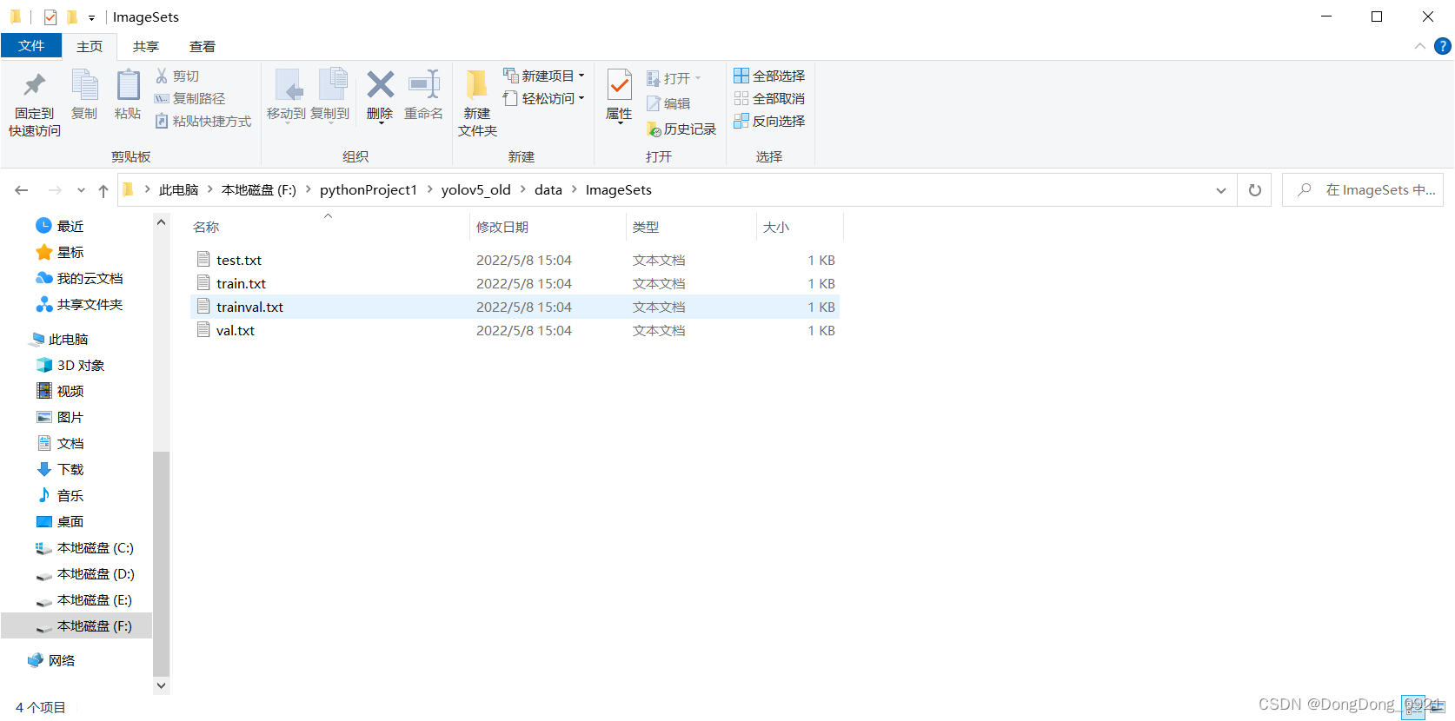
Task: Click Select none (全部取消)
Action: [769, 99]
